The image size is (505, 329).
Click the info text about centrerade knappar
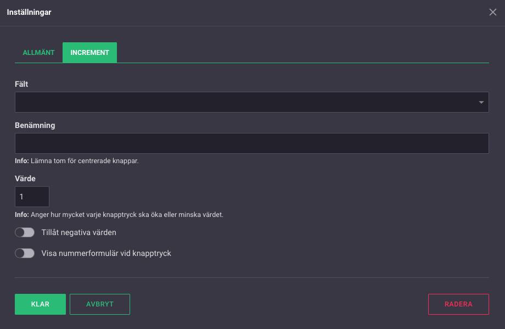tap(77, 161)
